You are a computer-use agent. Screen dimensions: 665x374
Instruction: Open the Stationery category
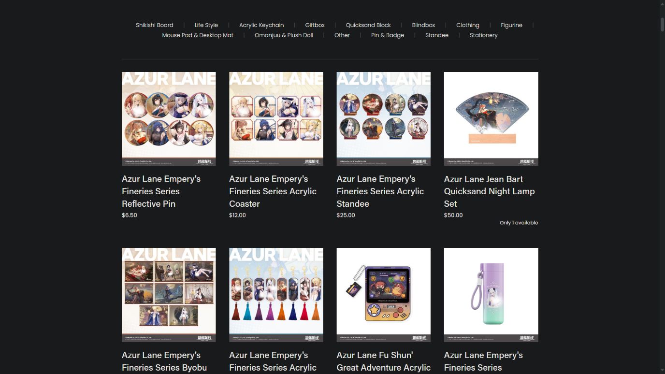(483, 35)
